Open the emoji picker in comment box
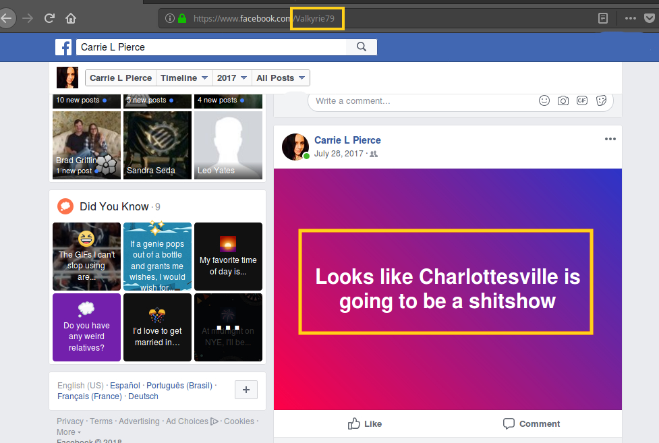This screenshot has width=659, height=443. tap(544, 100)
